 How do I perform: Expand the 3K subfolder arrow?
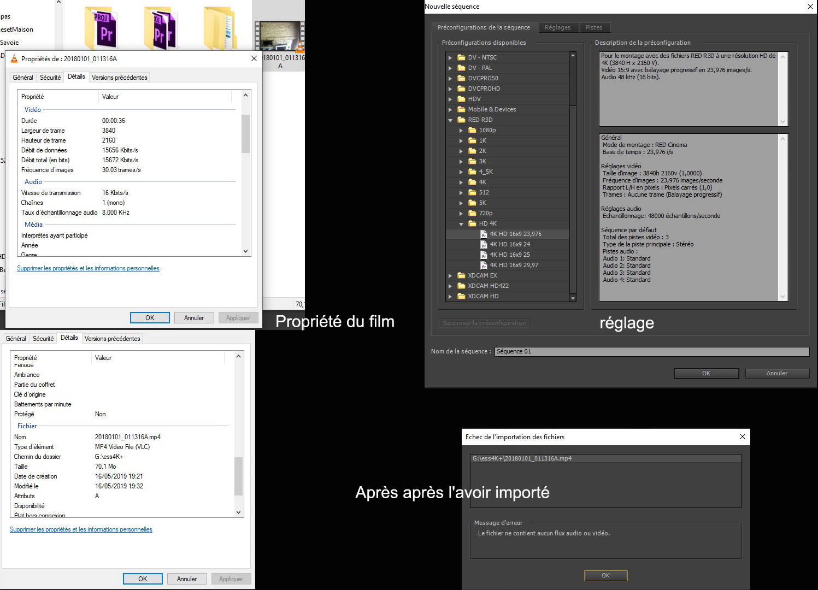click(461, 161)
